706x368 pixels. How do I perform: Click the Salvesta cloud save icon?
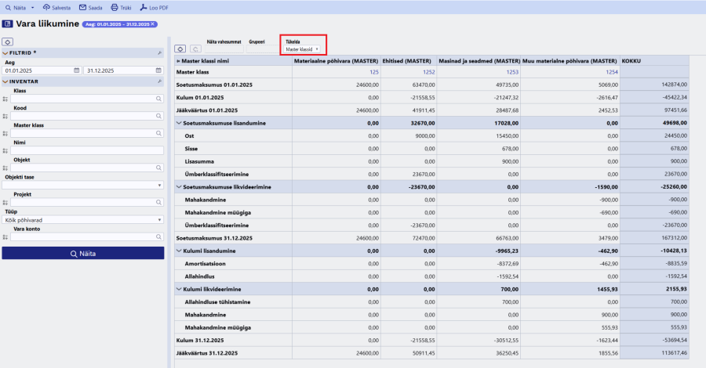click(46, 8)
